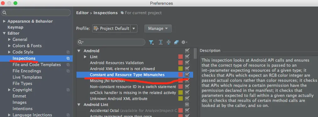Click the reset eraser icon in toolbar
The height and width of the screenshot is (117, 318).
(x=176, y=42)
